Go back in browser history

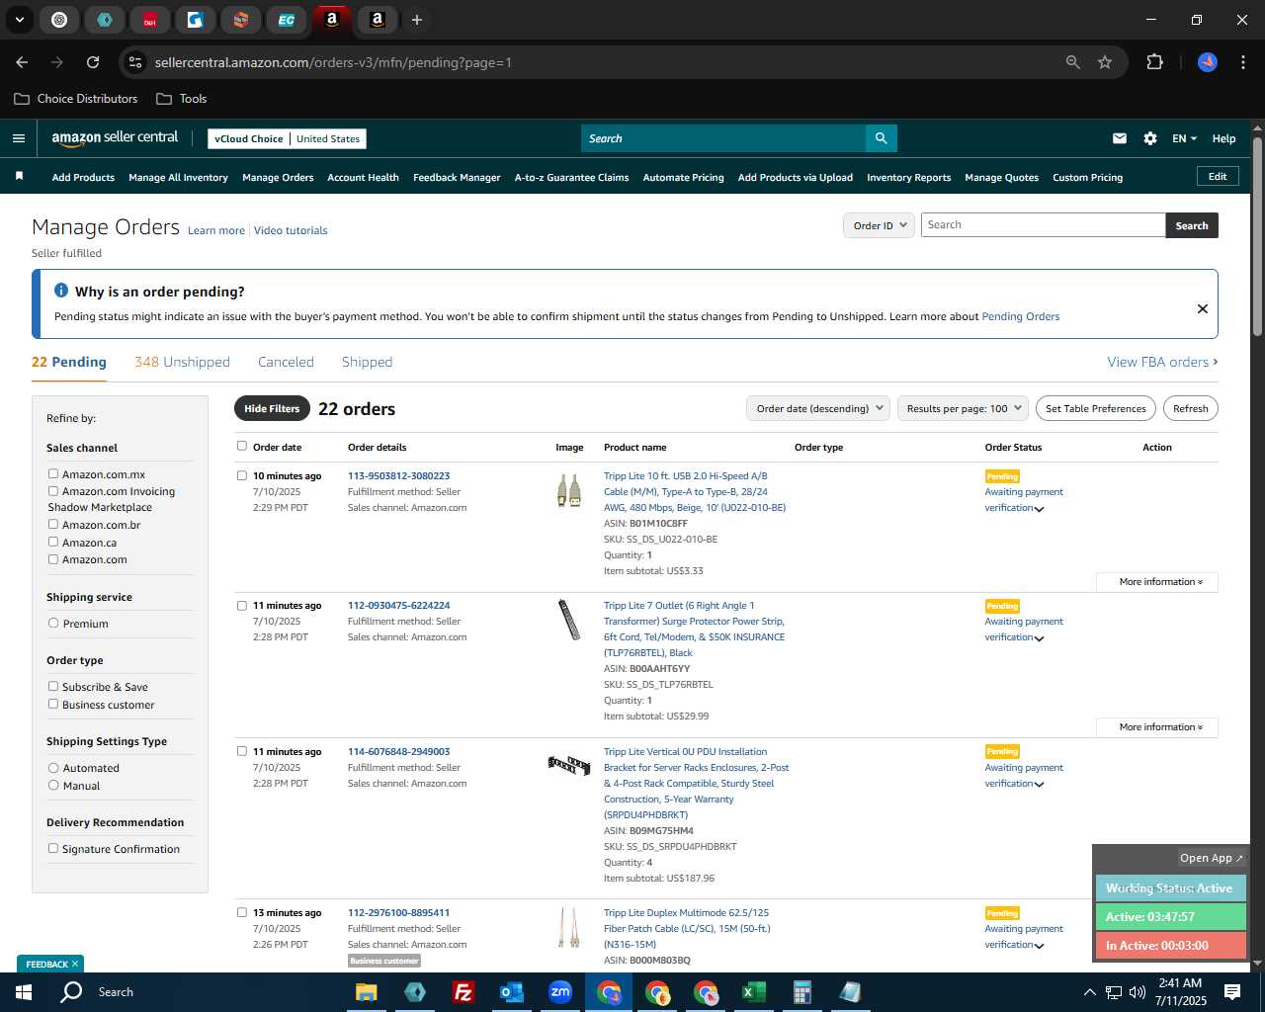(22, 62)
